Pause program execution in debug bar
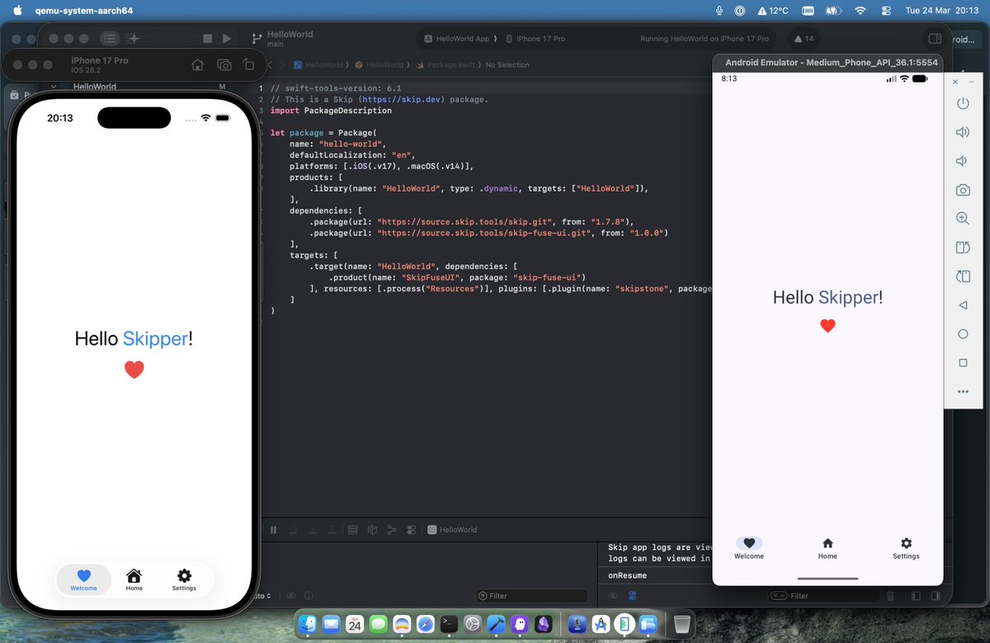The height and width of the screenshot is (643, 990). pyautogui.click(x=274, y=530)
